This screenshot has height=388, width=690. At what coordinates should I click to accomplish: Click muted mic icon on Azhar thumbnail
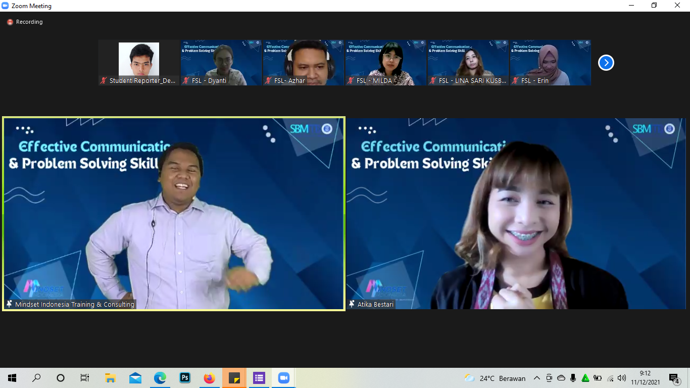(x=268, y=80)
